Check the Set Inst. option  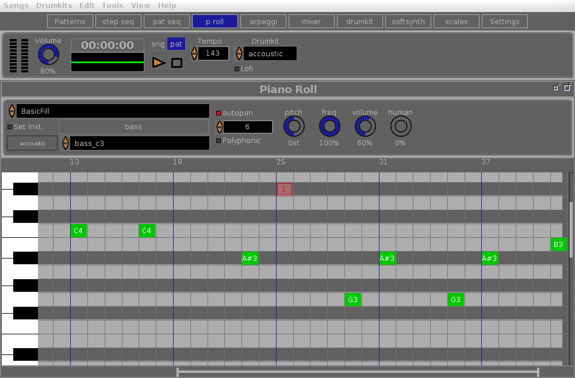(10, 127)
